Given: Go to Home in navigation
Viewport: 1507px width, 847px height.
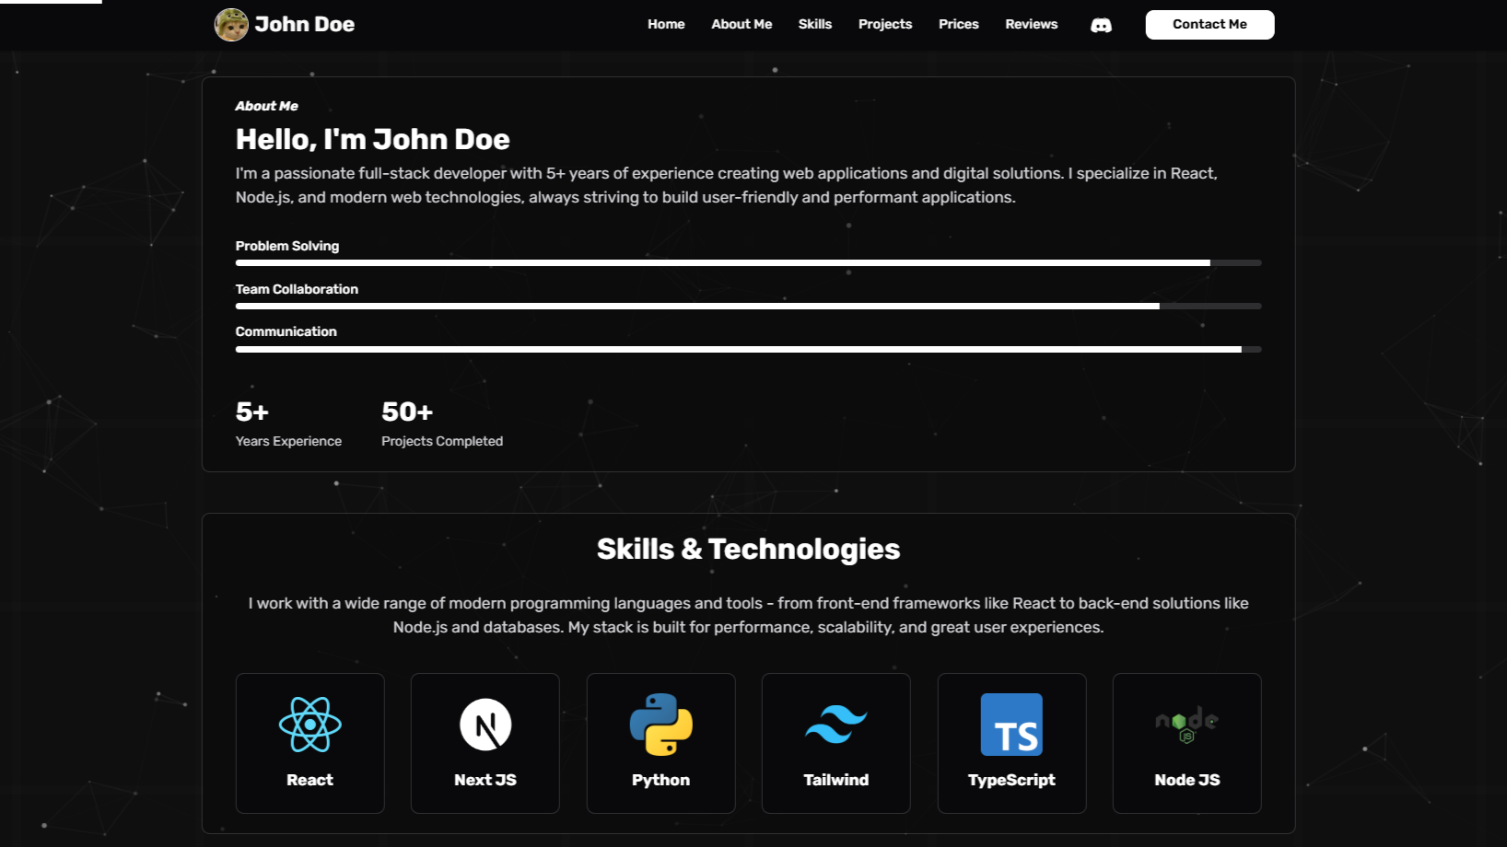Looking at the screenshot, I should point(666,25).
